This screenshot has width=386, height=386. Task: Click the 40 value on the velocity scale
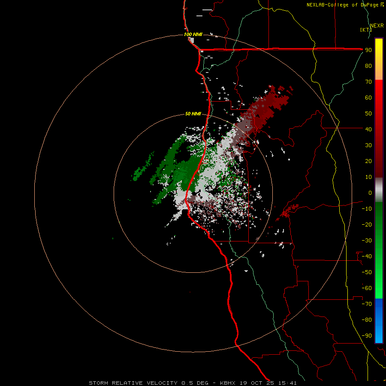368,129
